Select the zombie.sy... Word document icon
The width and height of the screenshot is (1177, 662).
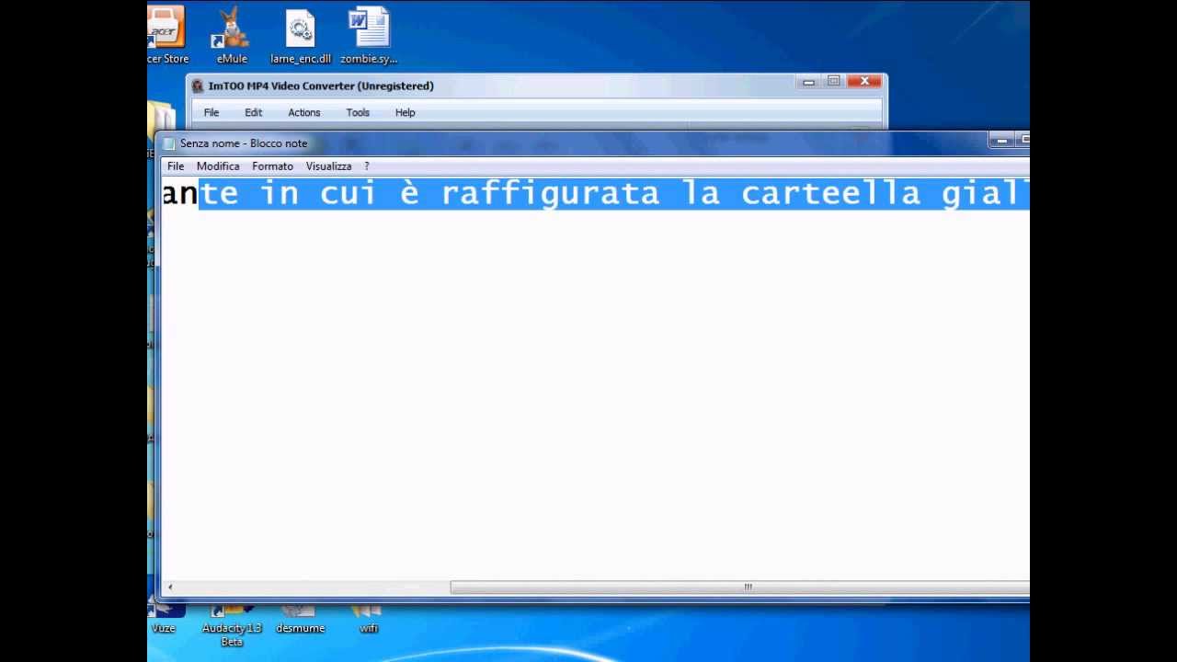point(369,35)
